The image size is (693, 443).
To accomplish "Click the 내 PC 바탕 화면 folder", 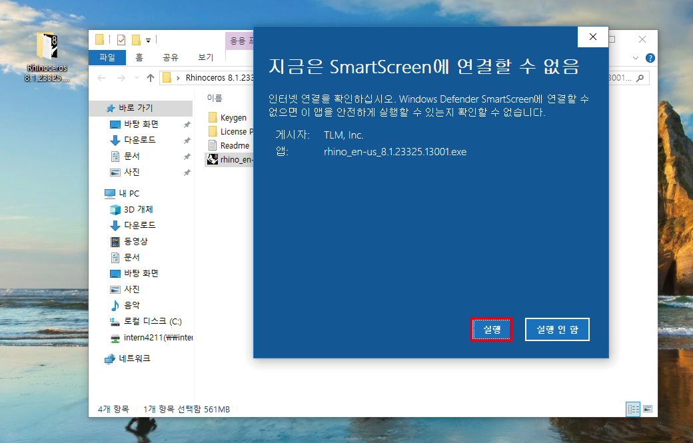I will [141, 273].
